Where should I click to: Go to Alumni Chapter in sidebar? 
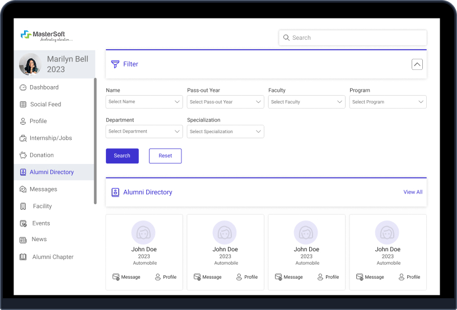(x=53, y=257)
